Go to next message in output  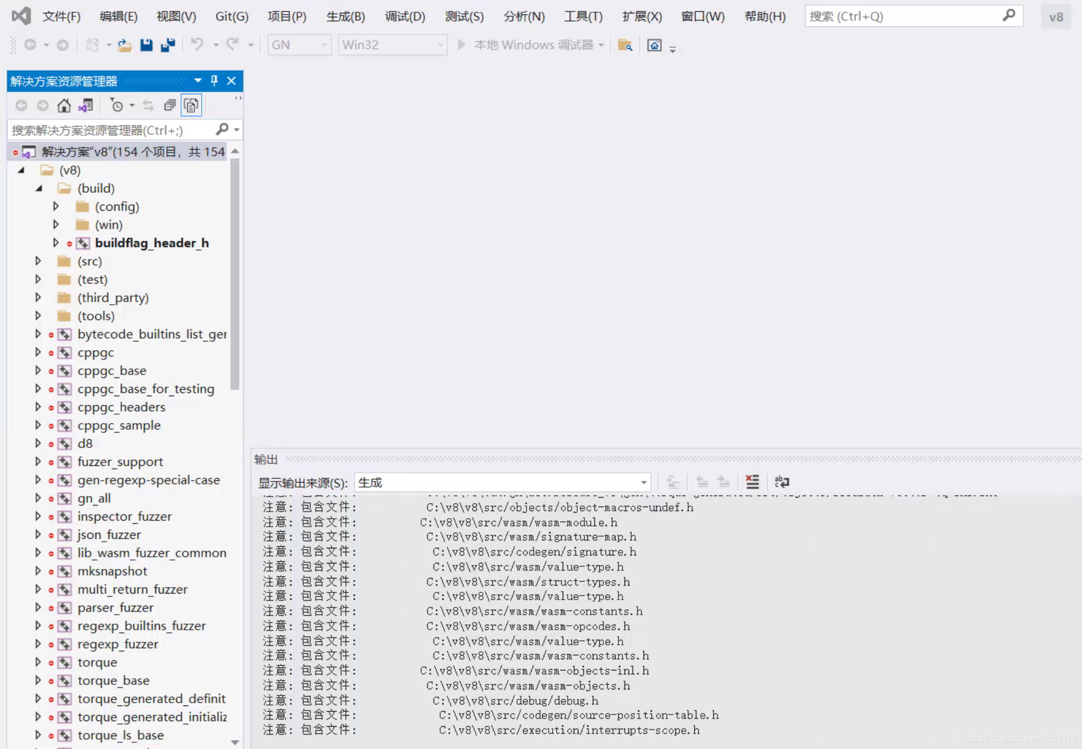coord(724,481)
